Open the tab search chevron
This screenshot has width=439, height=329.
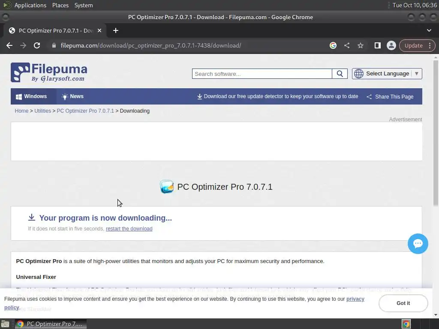[x=429, y=30]
